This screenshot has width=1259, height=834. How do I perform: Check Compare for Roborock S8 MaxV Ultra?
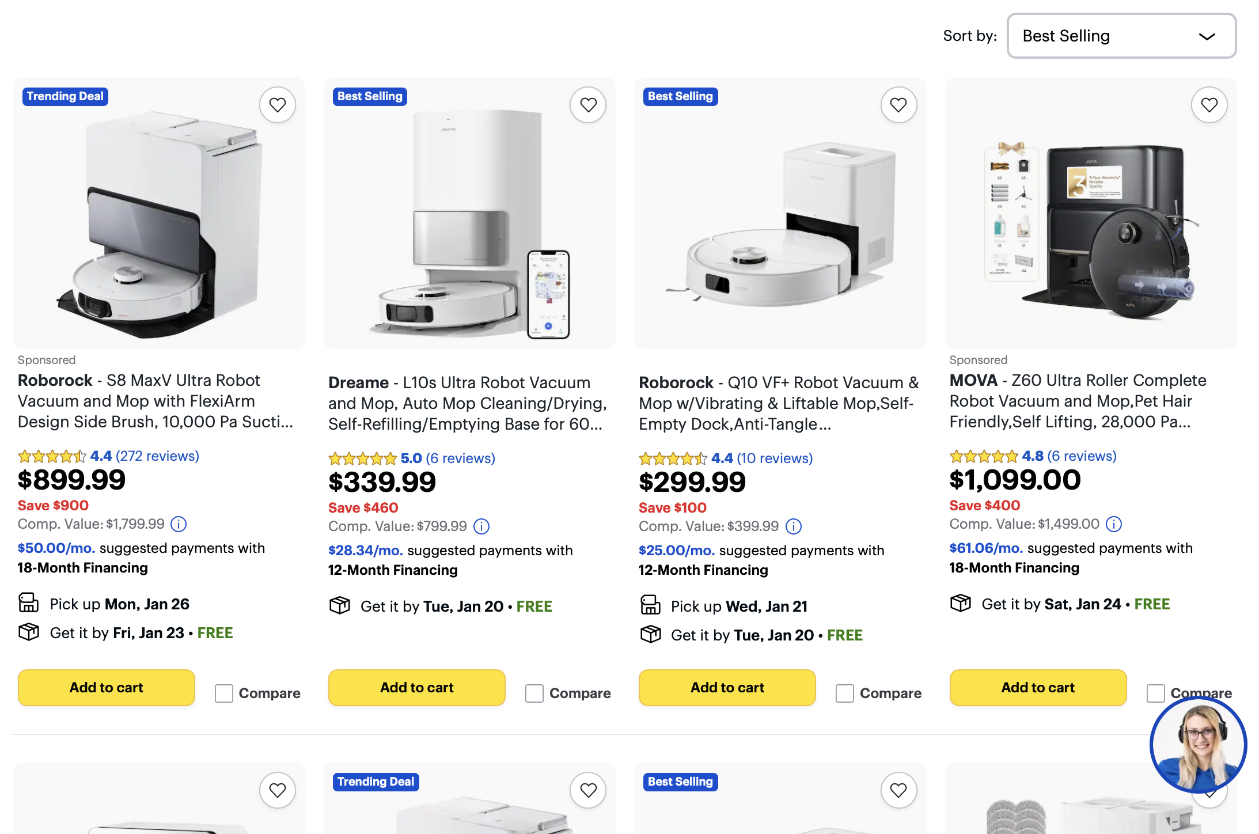[x=224, y=693]
